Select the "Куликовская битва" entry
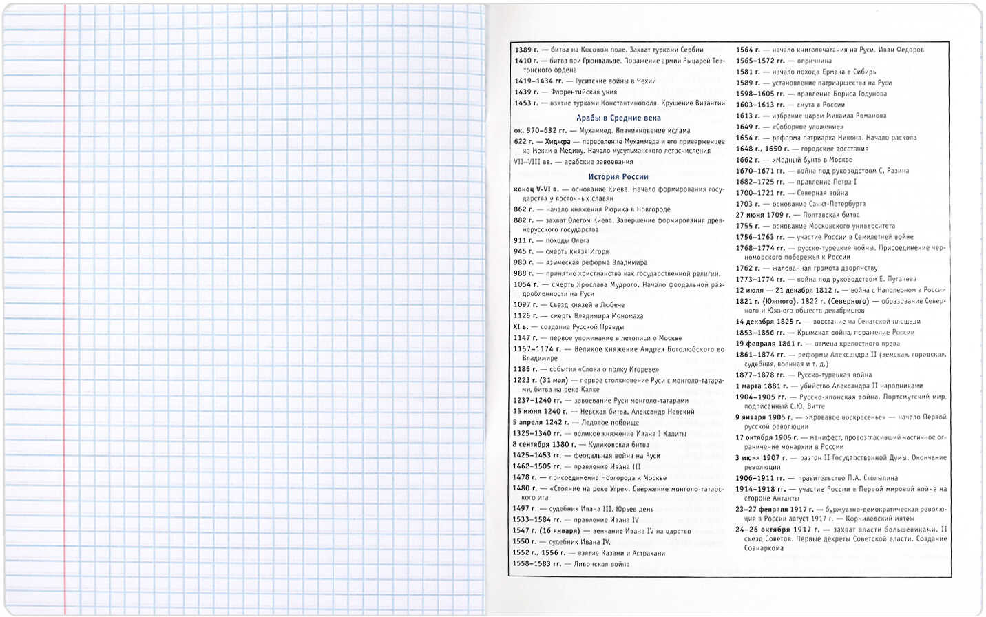 tap(580, 444)
